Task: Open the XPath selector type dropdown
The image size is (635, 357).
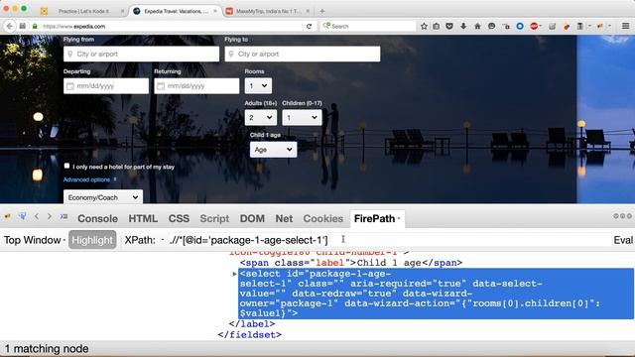Action: click(163, 240)
